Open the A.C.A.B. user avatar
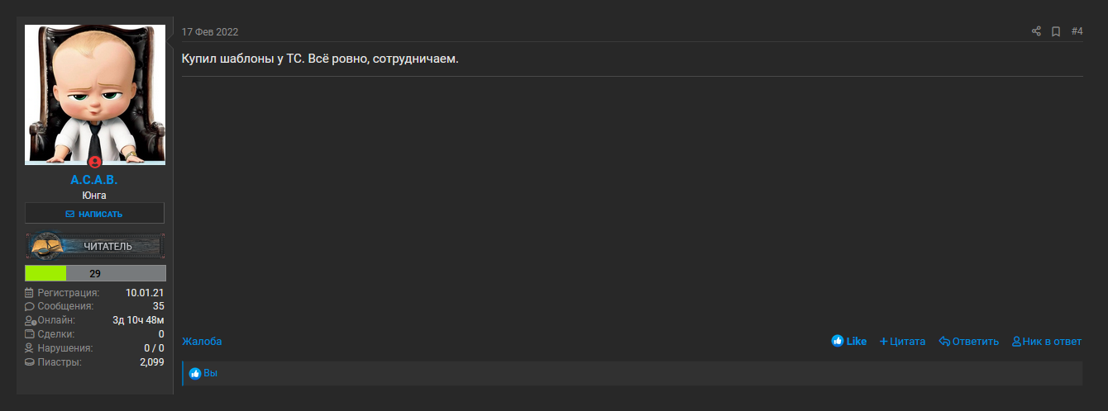The height and width of the screenshot is (411, 1108). [x=95, y=94]
